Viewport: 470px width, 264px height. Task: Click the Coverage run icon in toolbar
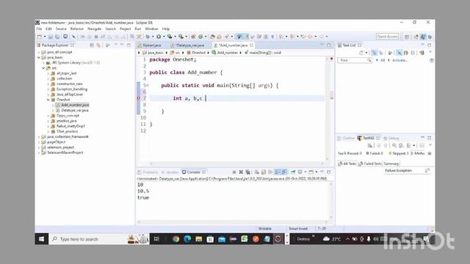click(x=170, y=37)
